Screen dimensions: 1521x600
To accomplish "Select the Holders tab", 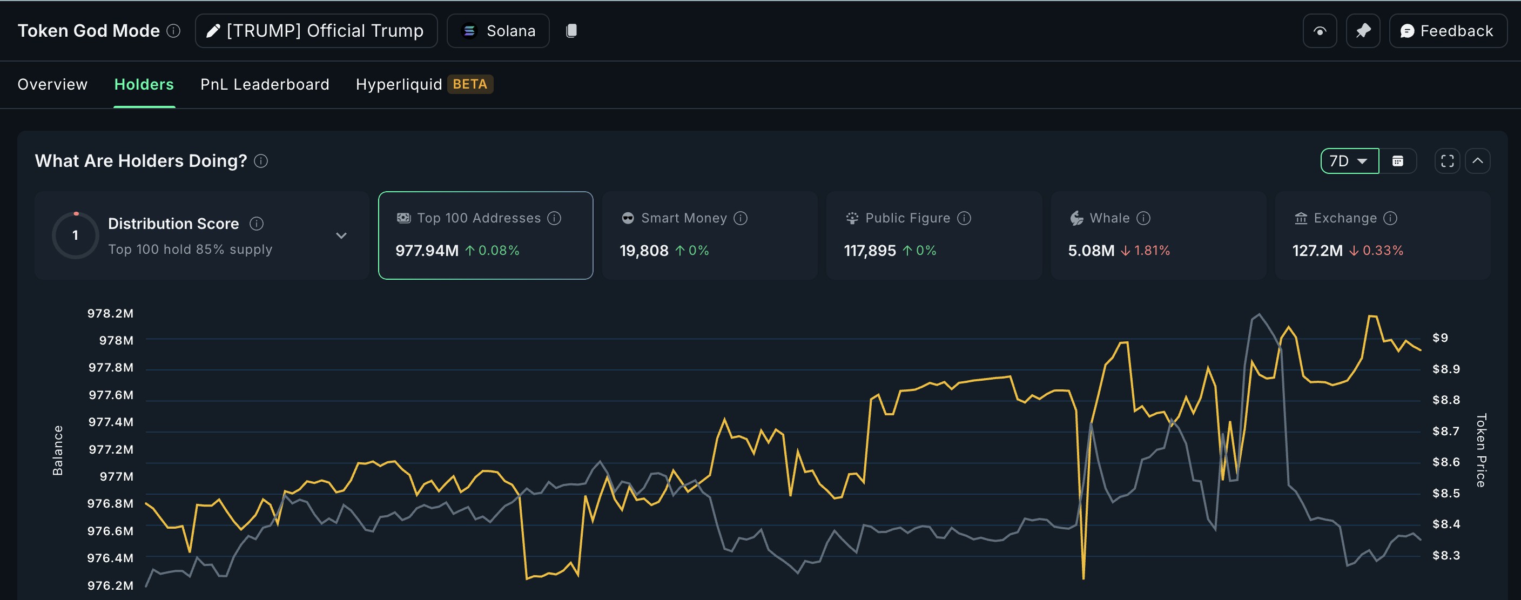I will coord(144,84).
